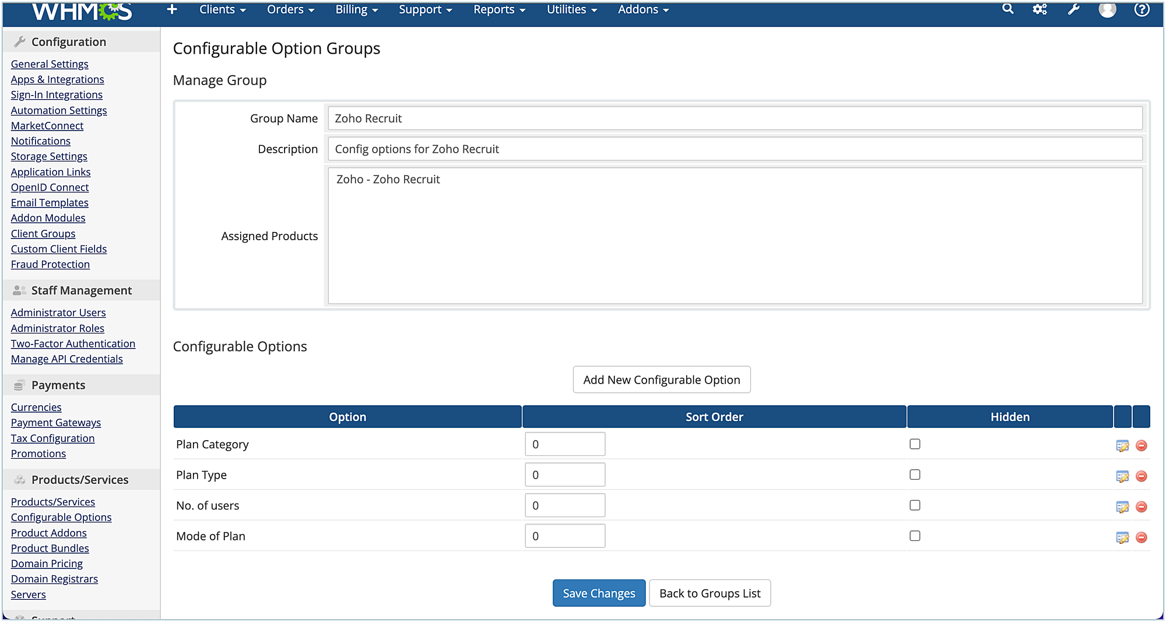1166x622 pixels.
Task: Open Administrator Roles link
Action: pos(57,328)
